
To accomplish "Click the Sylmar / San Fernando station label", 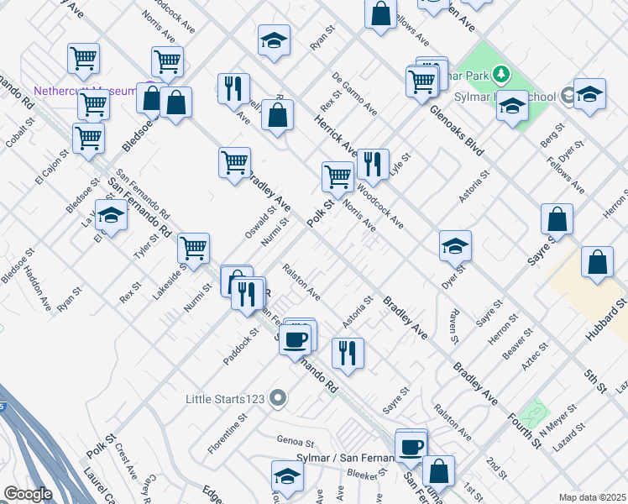I will click(x=345, y=458).
